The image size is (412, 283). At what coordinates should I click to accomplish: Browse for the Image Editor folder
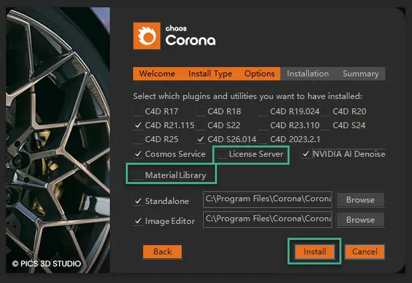click(360, 219)
